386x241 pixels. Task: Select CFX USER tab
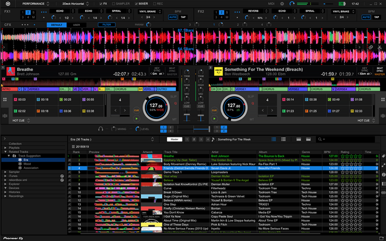point(76,25)
